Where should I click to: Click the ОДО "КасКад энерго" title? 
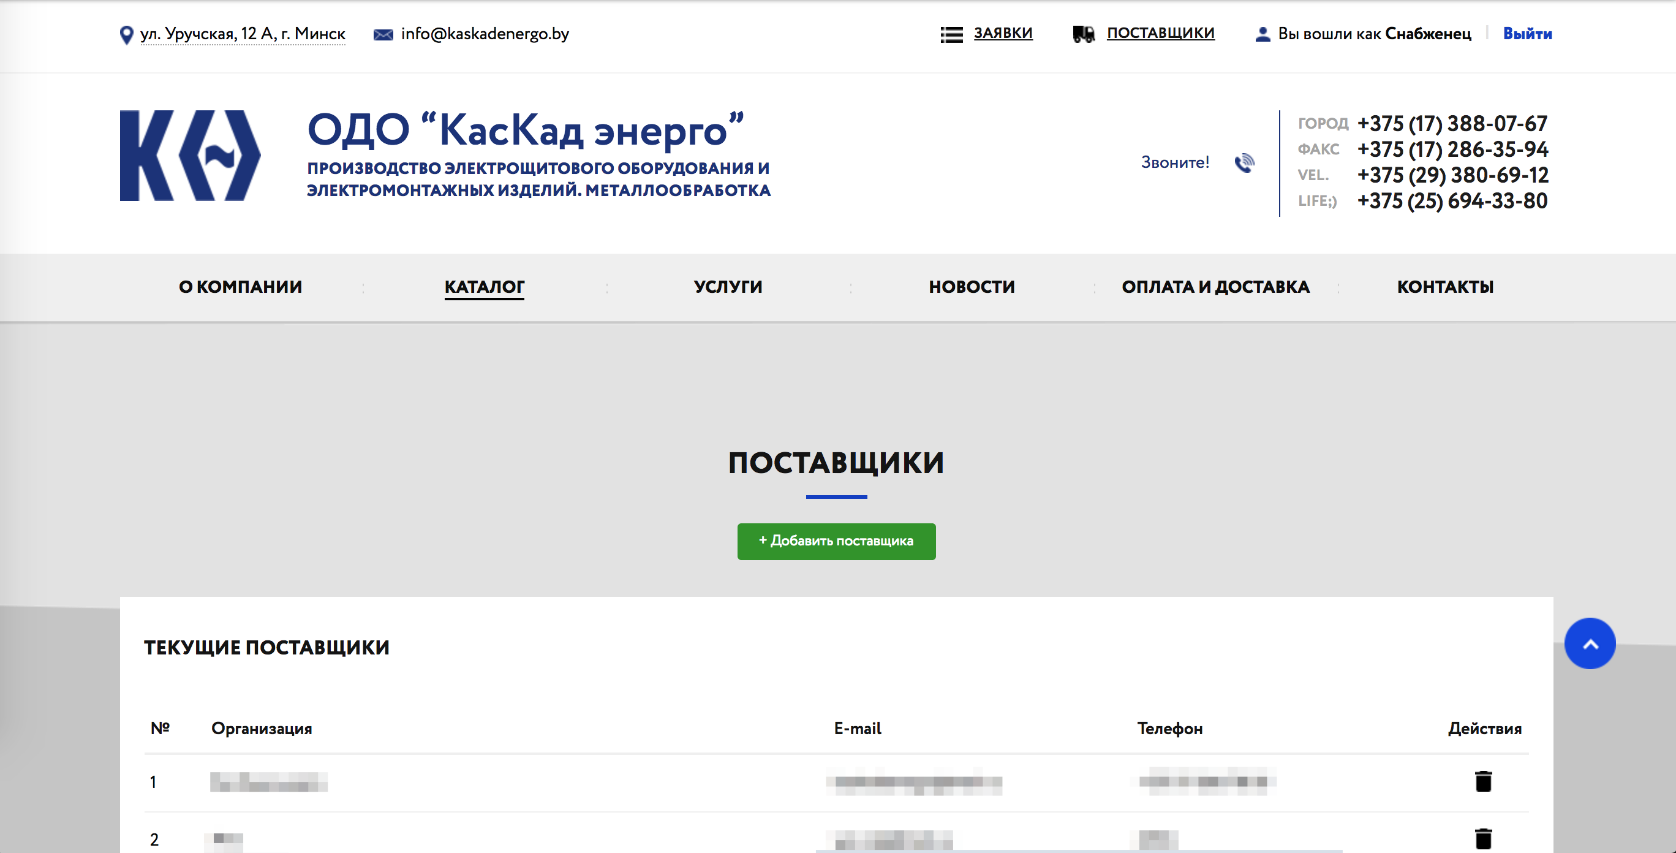526,129
